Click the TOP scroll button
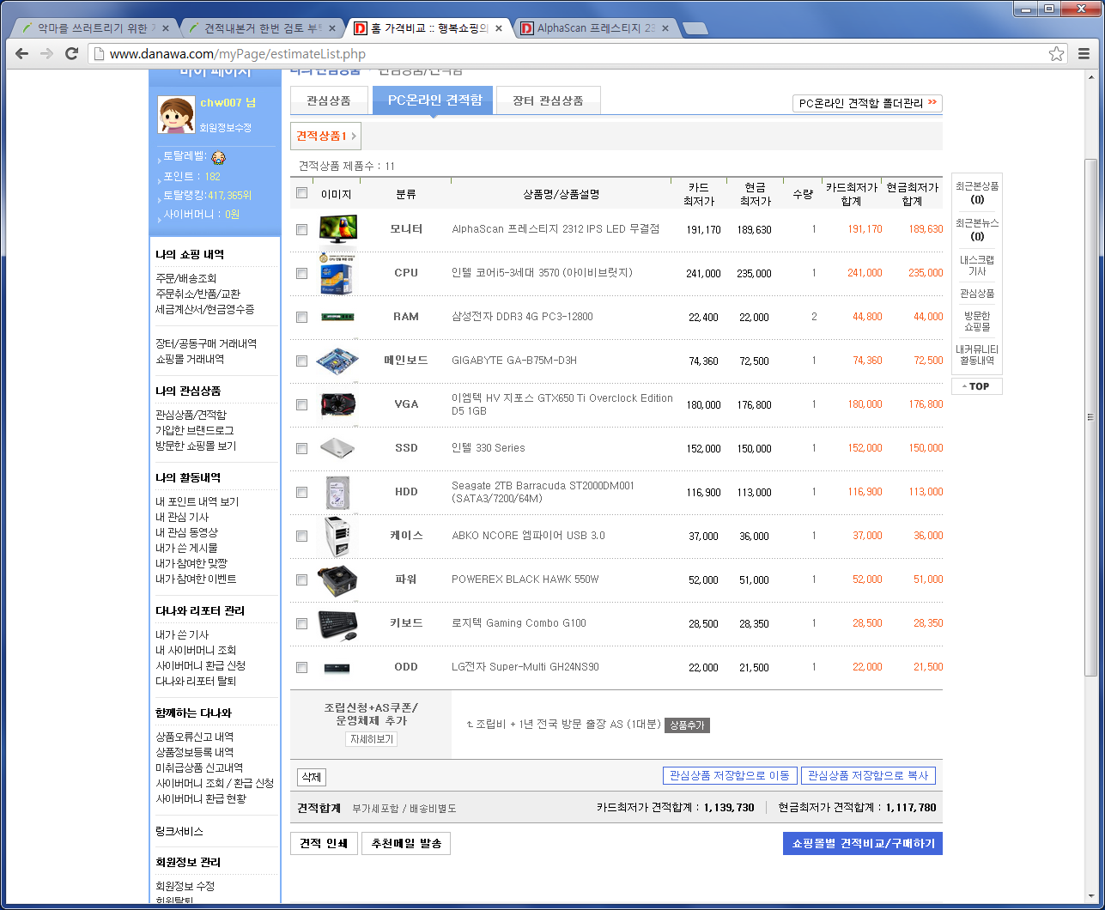 [x=976, y=386]
